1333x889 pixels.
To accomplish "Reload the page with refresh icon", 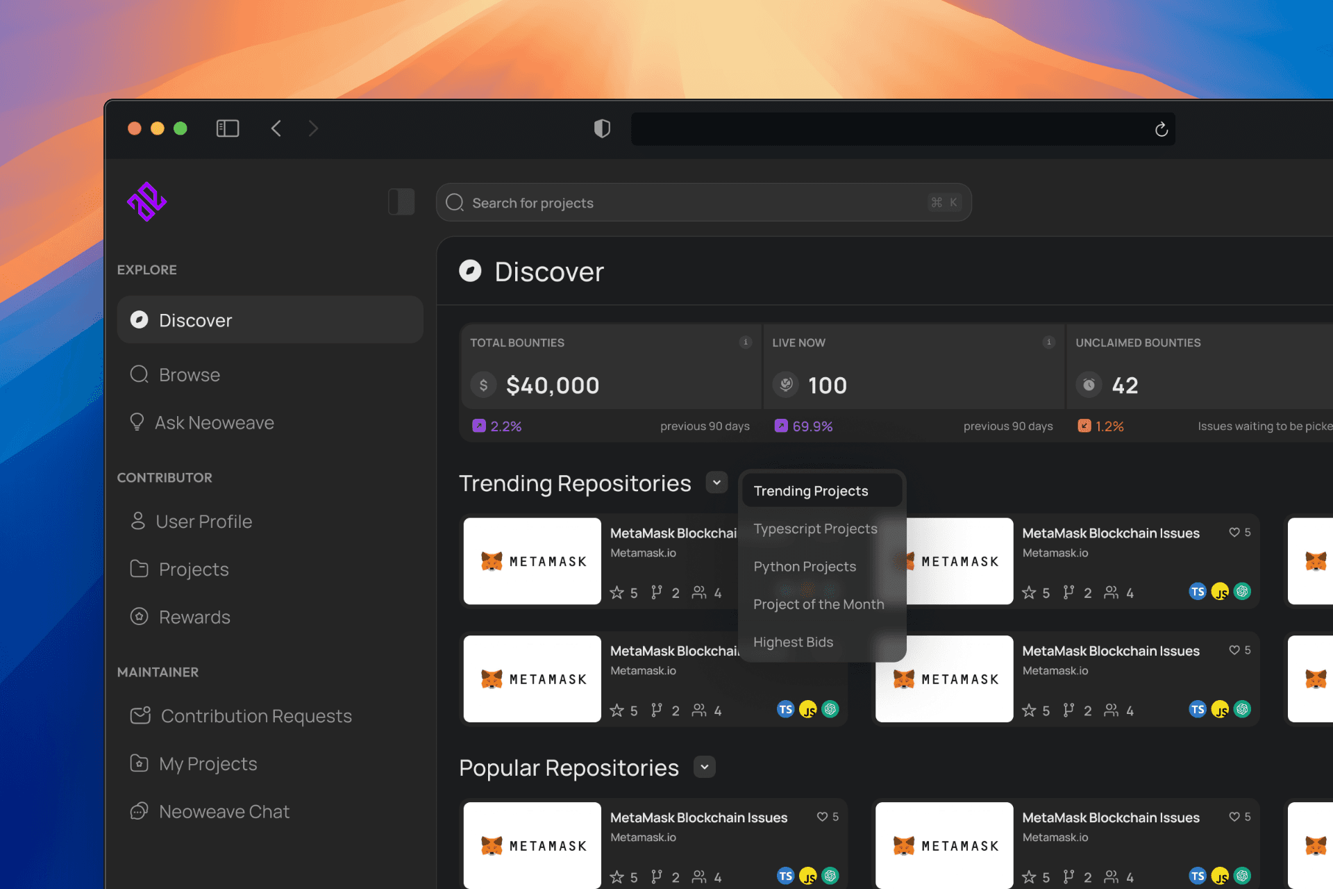I will click(1161, 129).
